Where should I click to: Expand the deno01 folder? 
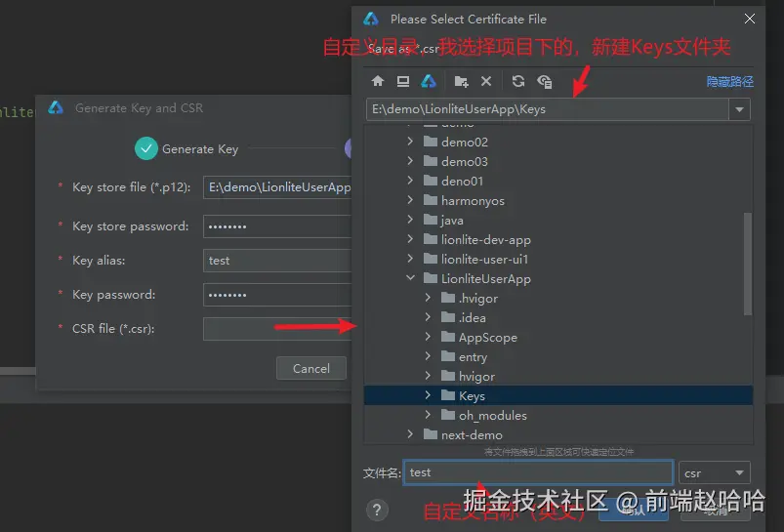(x=410, y=181)
